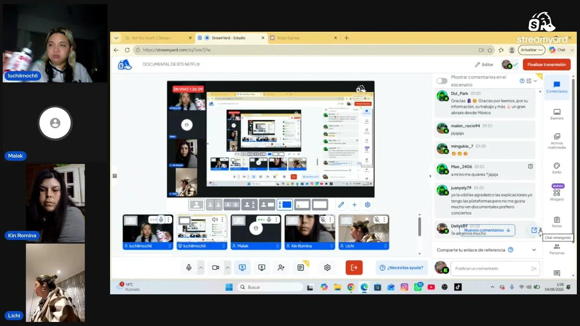Image resolution: width=580 pixels, height=326 pixels.
Task: Toggle the microphone button in the bottom control bar
Action: tap(189, 268)
